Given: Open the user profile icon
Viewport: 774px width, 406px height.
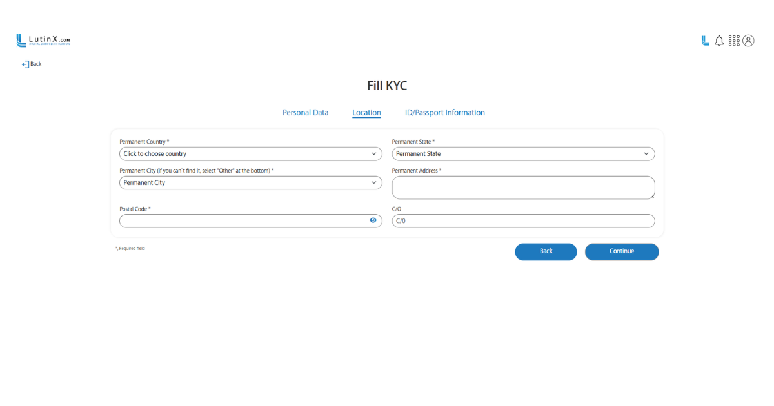Looking at the screenshot, I should (x=748, y=41).
